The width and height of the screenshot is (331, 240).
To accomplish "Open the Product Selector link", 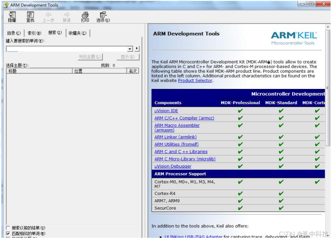I will pyautogui.click(x=195, y=80).
